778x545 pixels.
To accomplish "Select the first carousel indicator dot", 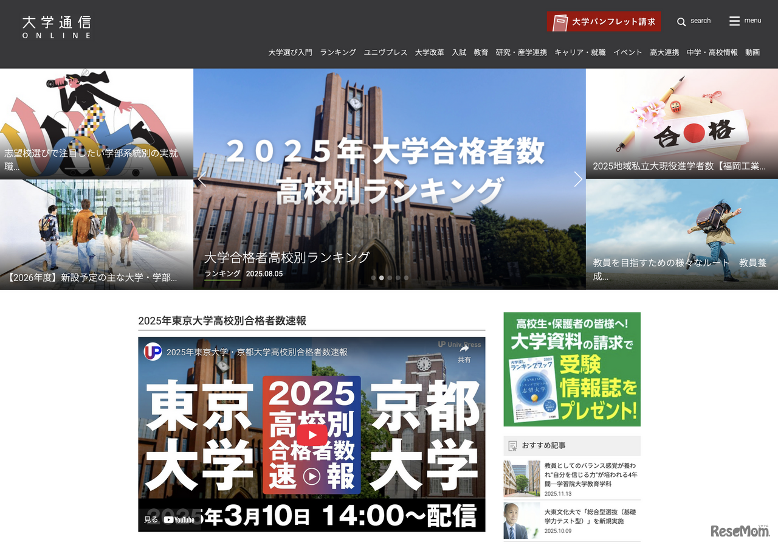I will (x=373, y=277).
